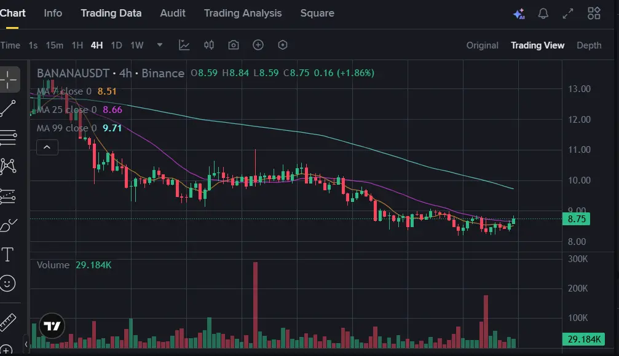619x356 pixels.
Task: Collapse the left drawing toolbar arrow
Action: 26,344
